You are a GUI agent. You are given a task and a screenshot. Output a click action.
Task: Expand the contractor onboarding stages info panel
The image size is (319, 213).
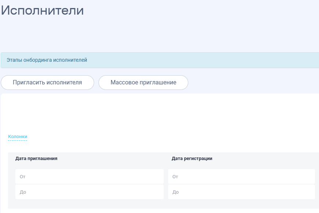(x=47, y=60)
